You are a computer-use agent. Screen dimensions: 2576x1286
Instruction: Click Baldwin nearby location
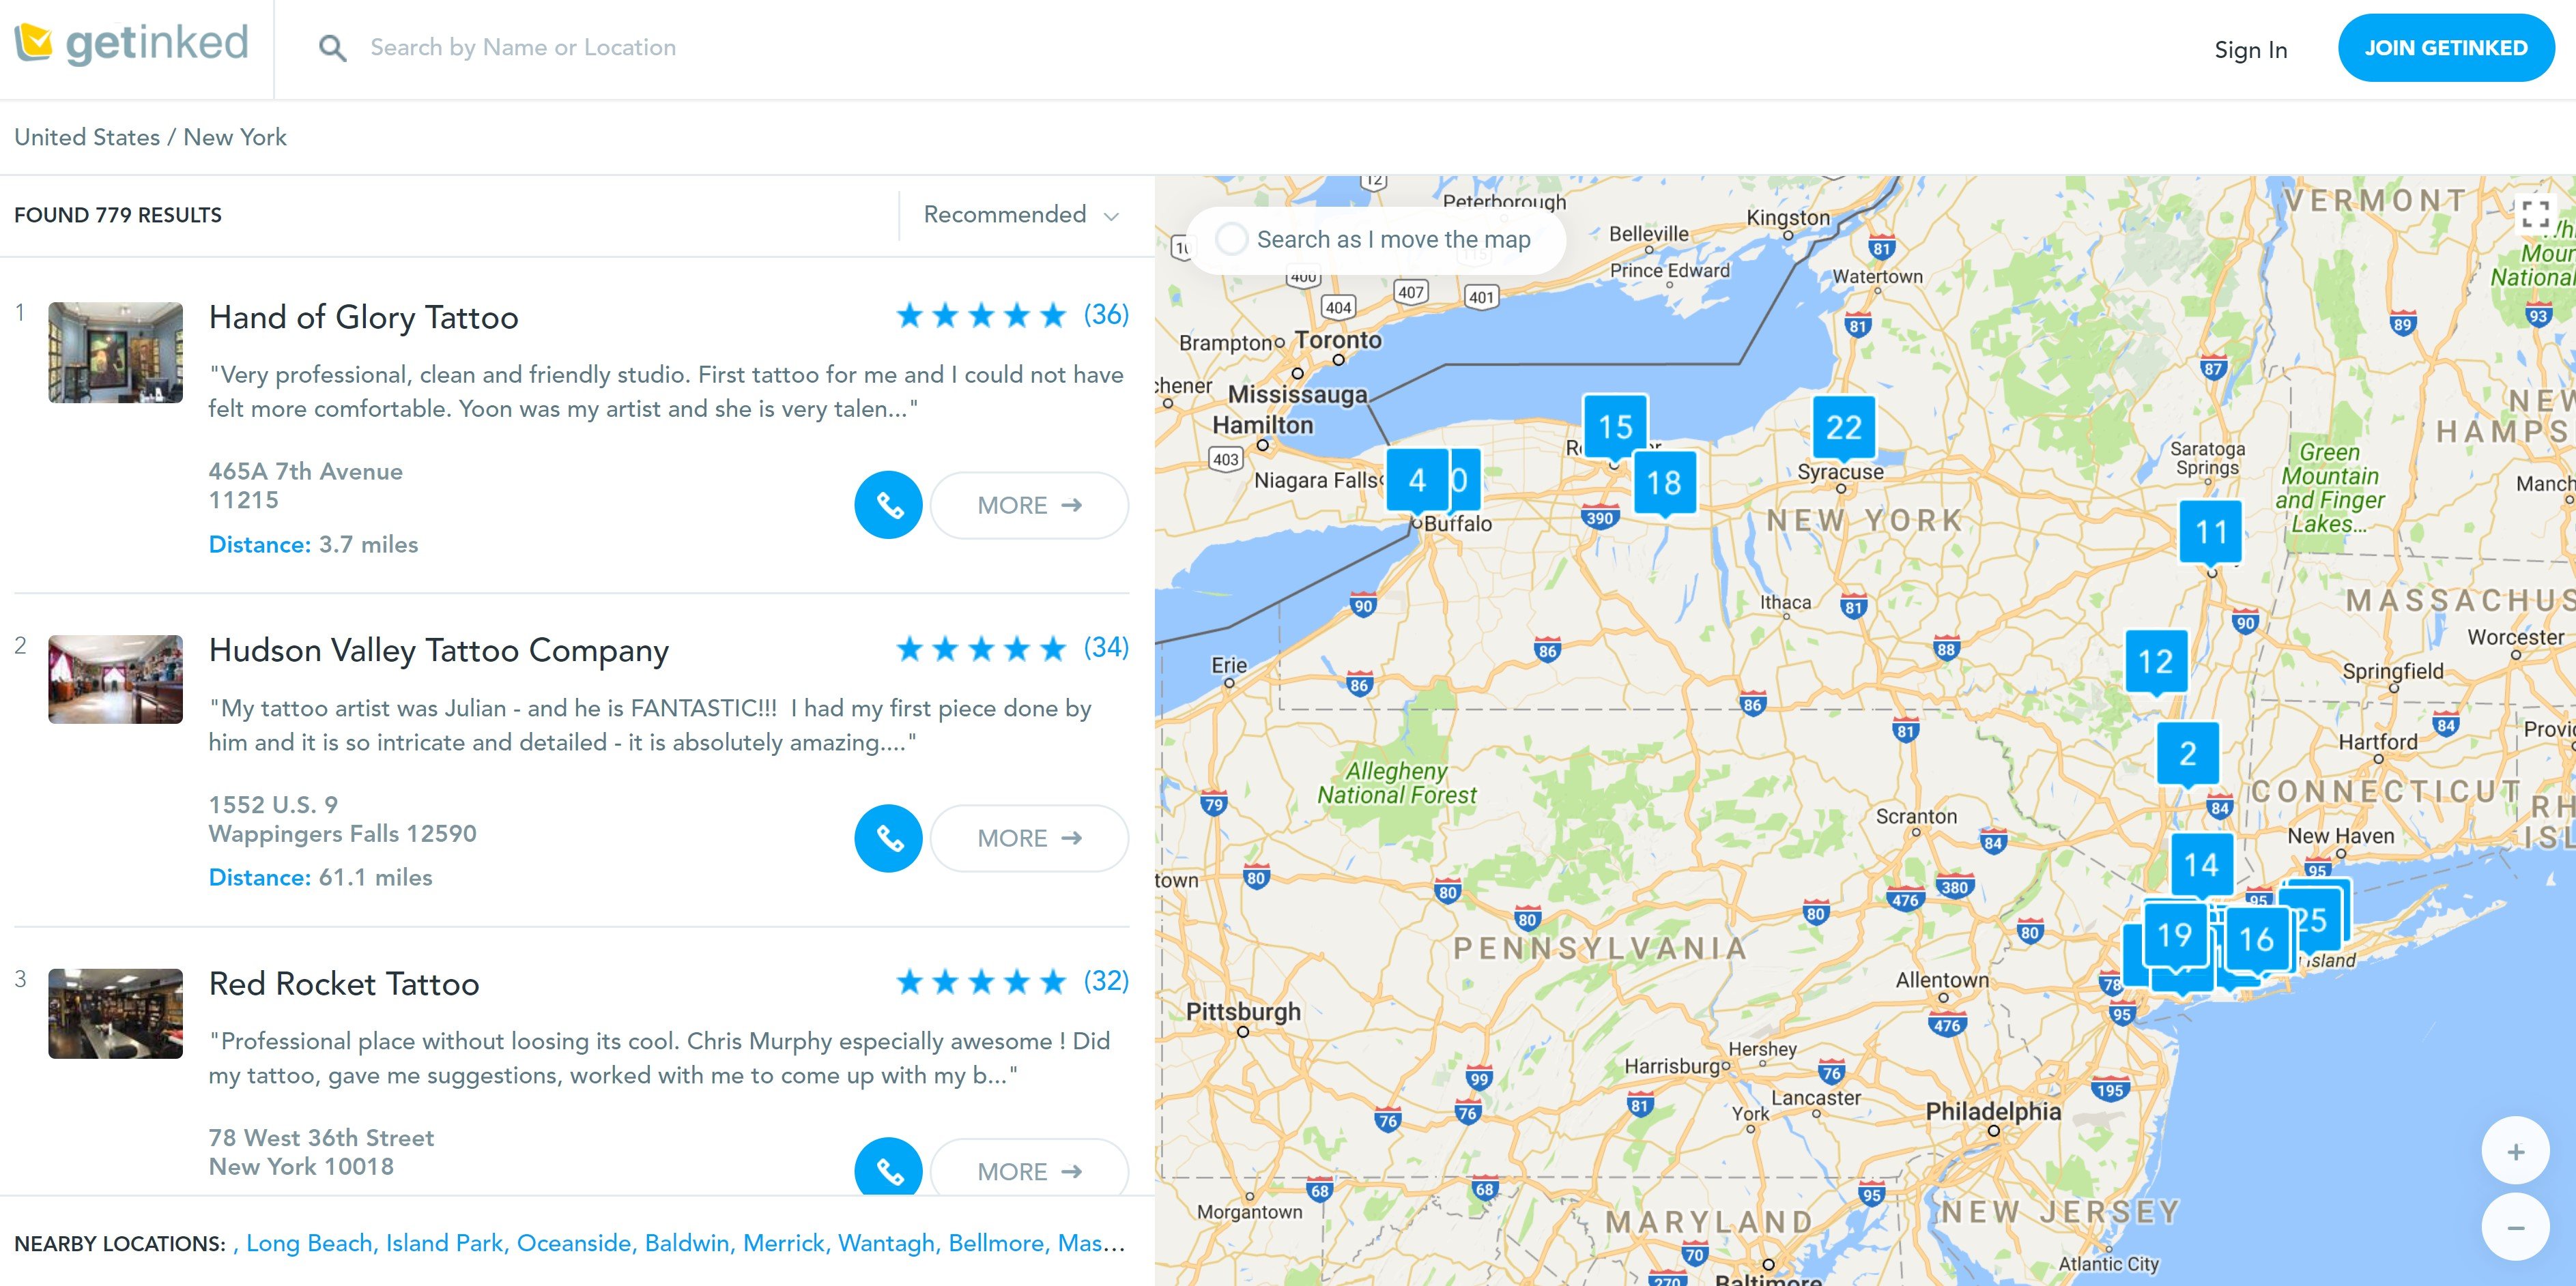[687, 1243]
